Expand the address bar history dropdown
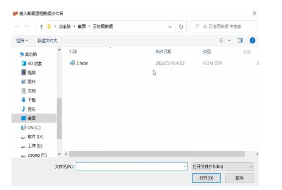282x190 pixels. [x=170, y=27]
